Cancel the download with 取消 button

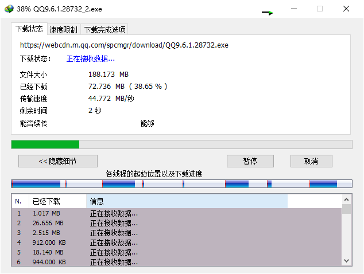[x=311, y=161]
